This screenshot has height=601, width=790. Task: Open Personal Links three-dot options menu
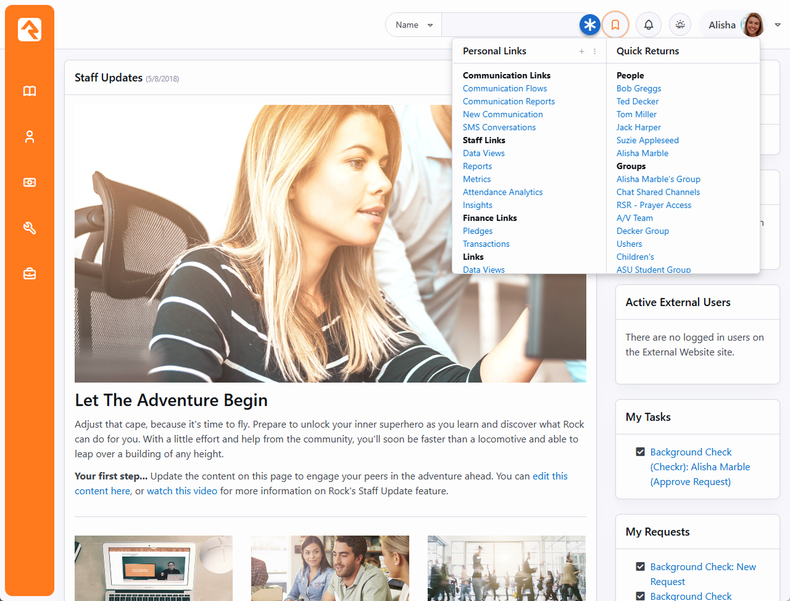595,52
